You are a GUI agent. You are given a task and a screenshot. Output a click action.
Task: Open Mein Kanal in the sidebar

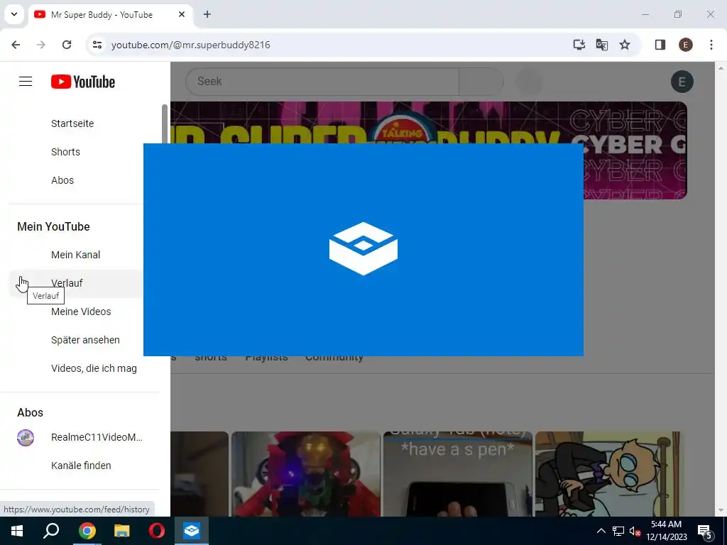(75, 255)
